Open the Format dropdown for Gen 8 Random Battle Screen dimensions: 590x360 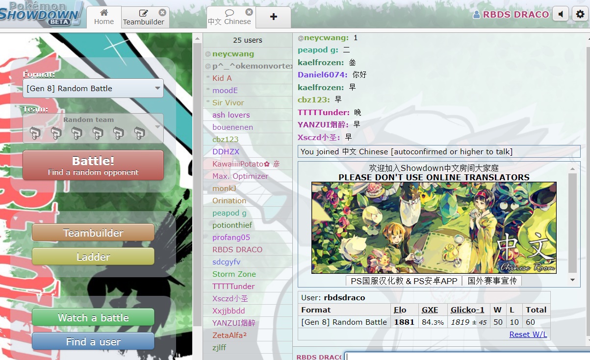coord(93,88)
